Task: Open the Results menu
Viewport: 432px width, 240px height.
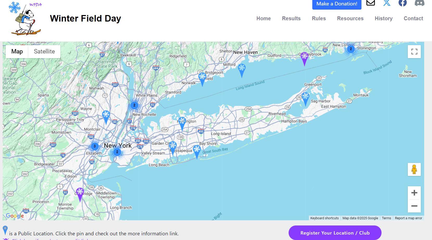Action: [x=291, y=18]
